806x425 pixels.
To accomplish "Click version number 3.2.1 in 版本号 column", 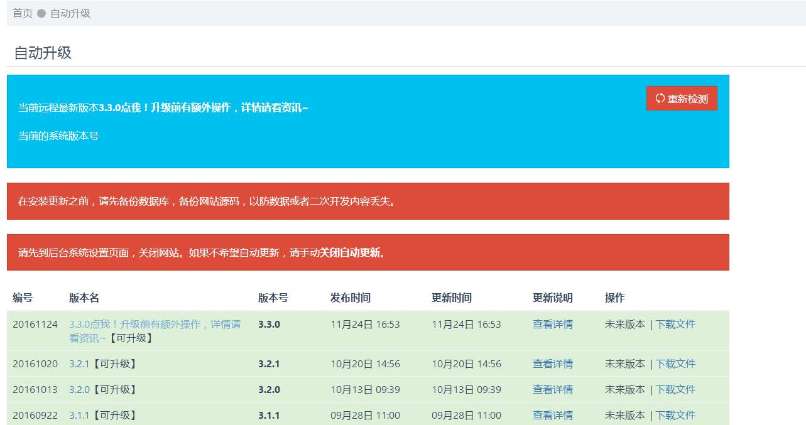I will [269, 363].
